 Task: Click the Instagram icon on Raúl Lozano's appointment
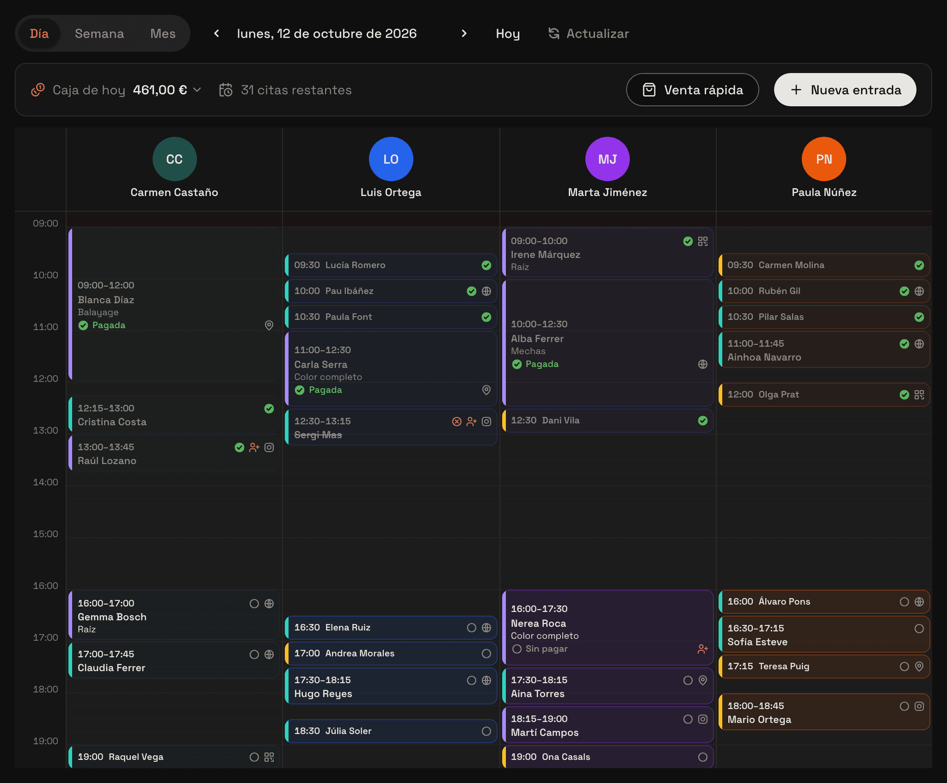click(269, 447)
